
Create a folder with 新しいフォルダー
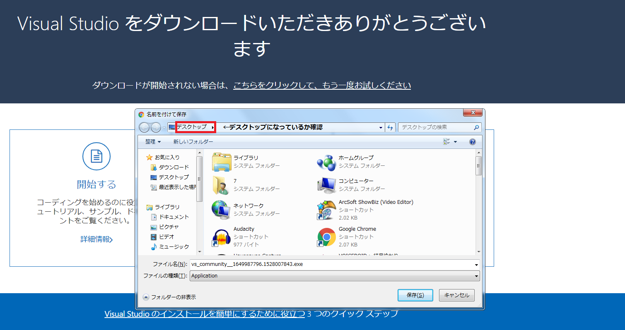coord(193,142)
